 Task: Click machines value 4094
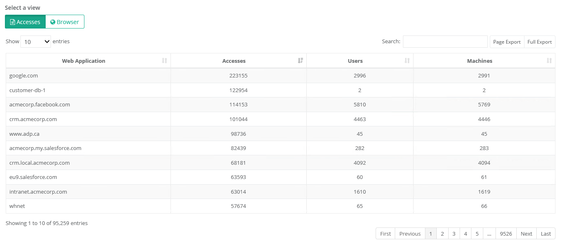484,163
